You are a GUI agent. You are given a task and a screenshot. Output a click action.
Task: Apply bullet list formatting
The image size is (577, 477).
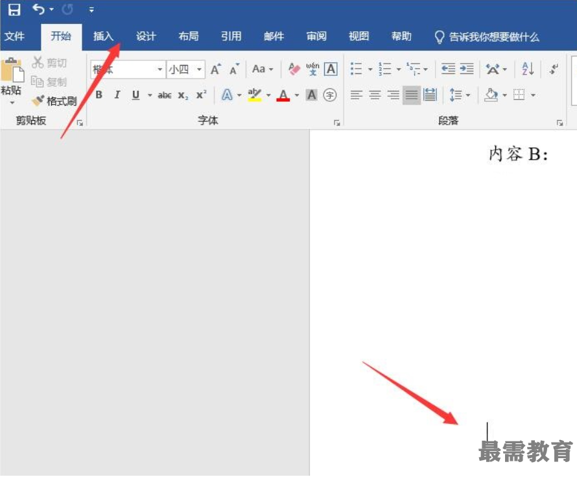356,69
